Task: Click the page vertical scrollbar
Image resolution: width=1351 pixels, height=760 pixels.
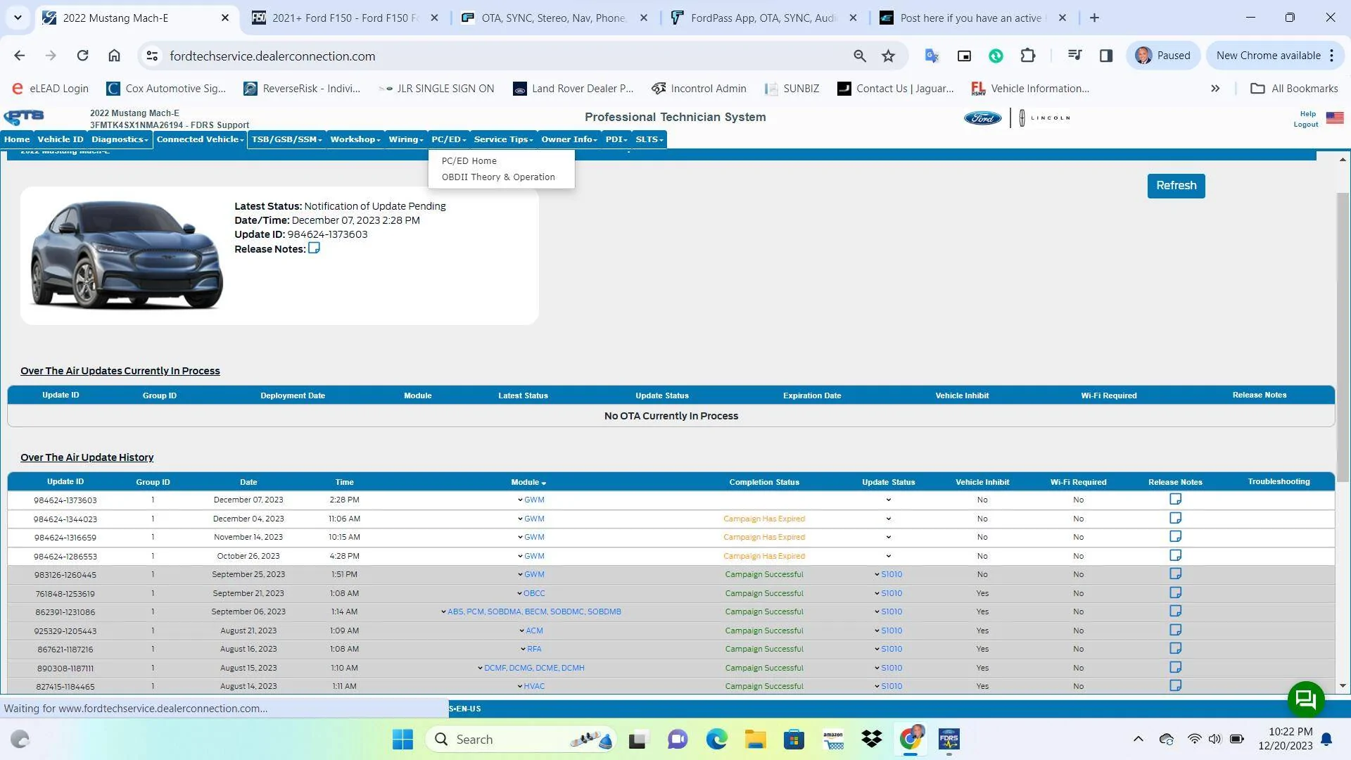Action: click(x=1343, y=338)
